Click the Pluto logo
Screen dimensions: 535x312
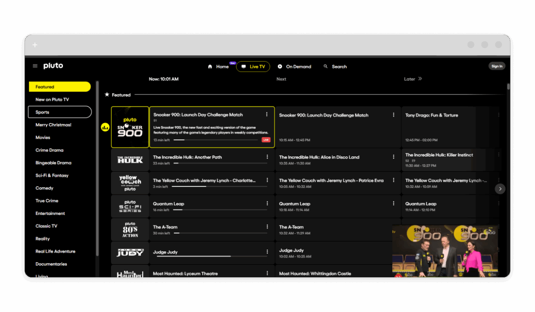point(53,66)
